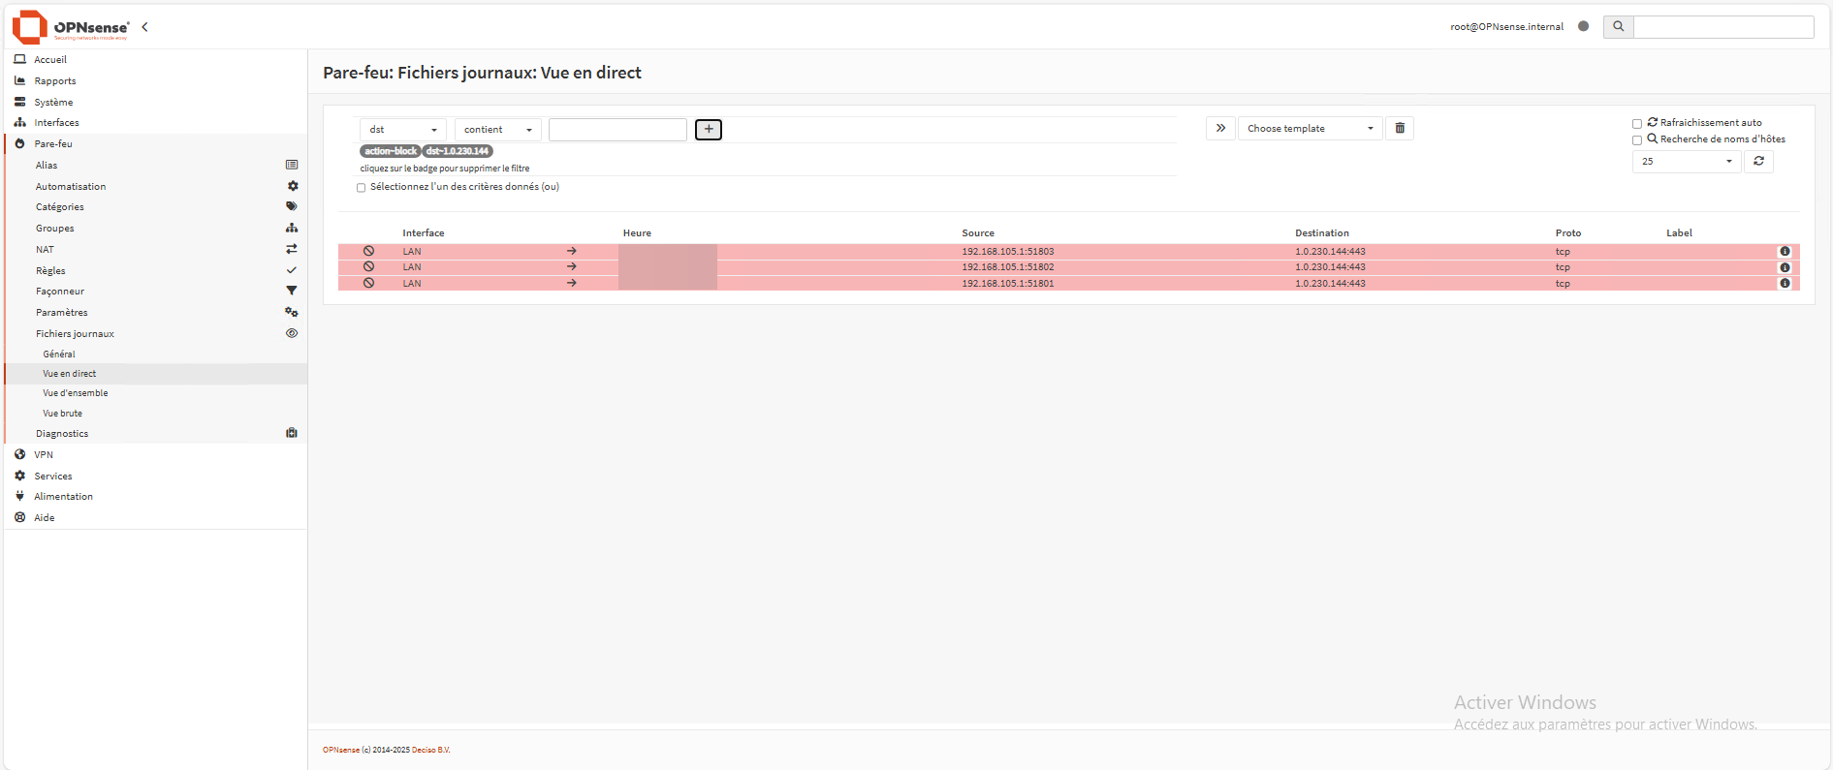Check the 'Sélectionnez l'un des critères' option
1833x770 pixels.
362,188
